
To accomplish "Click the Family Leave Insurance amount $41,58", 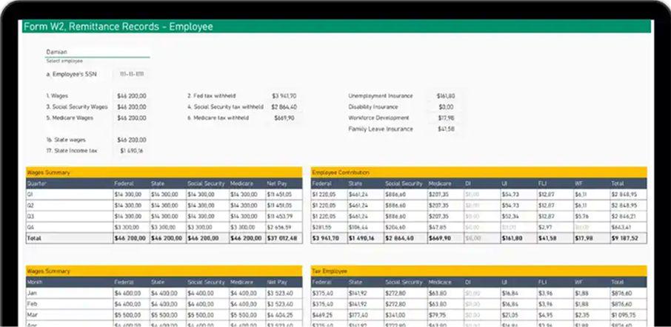I will 446,129.
